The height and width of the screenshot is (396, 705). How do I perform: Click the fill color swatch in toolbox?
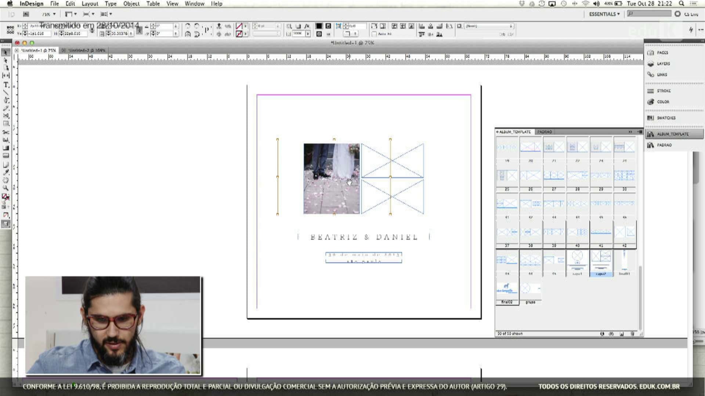(x=5, y=197)
